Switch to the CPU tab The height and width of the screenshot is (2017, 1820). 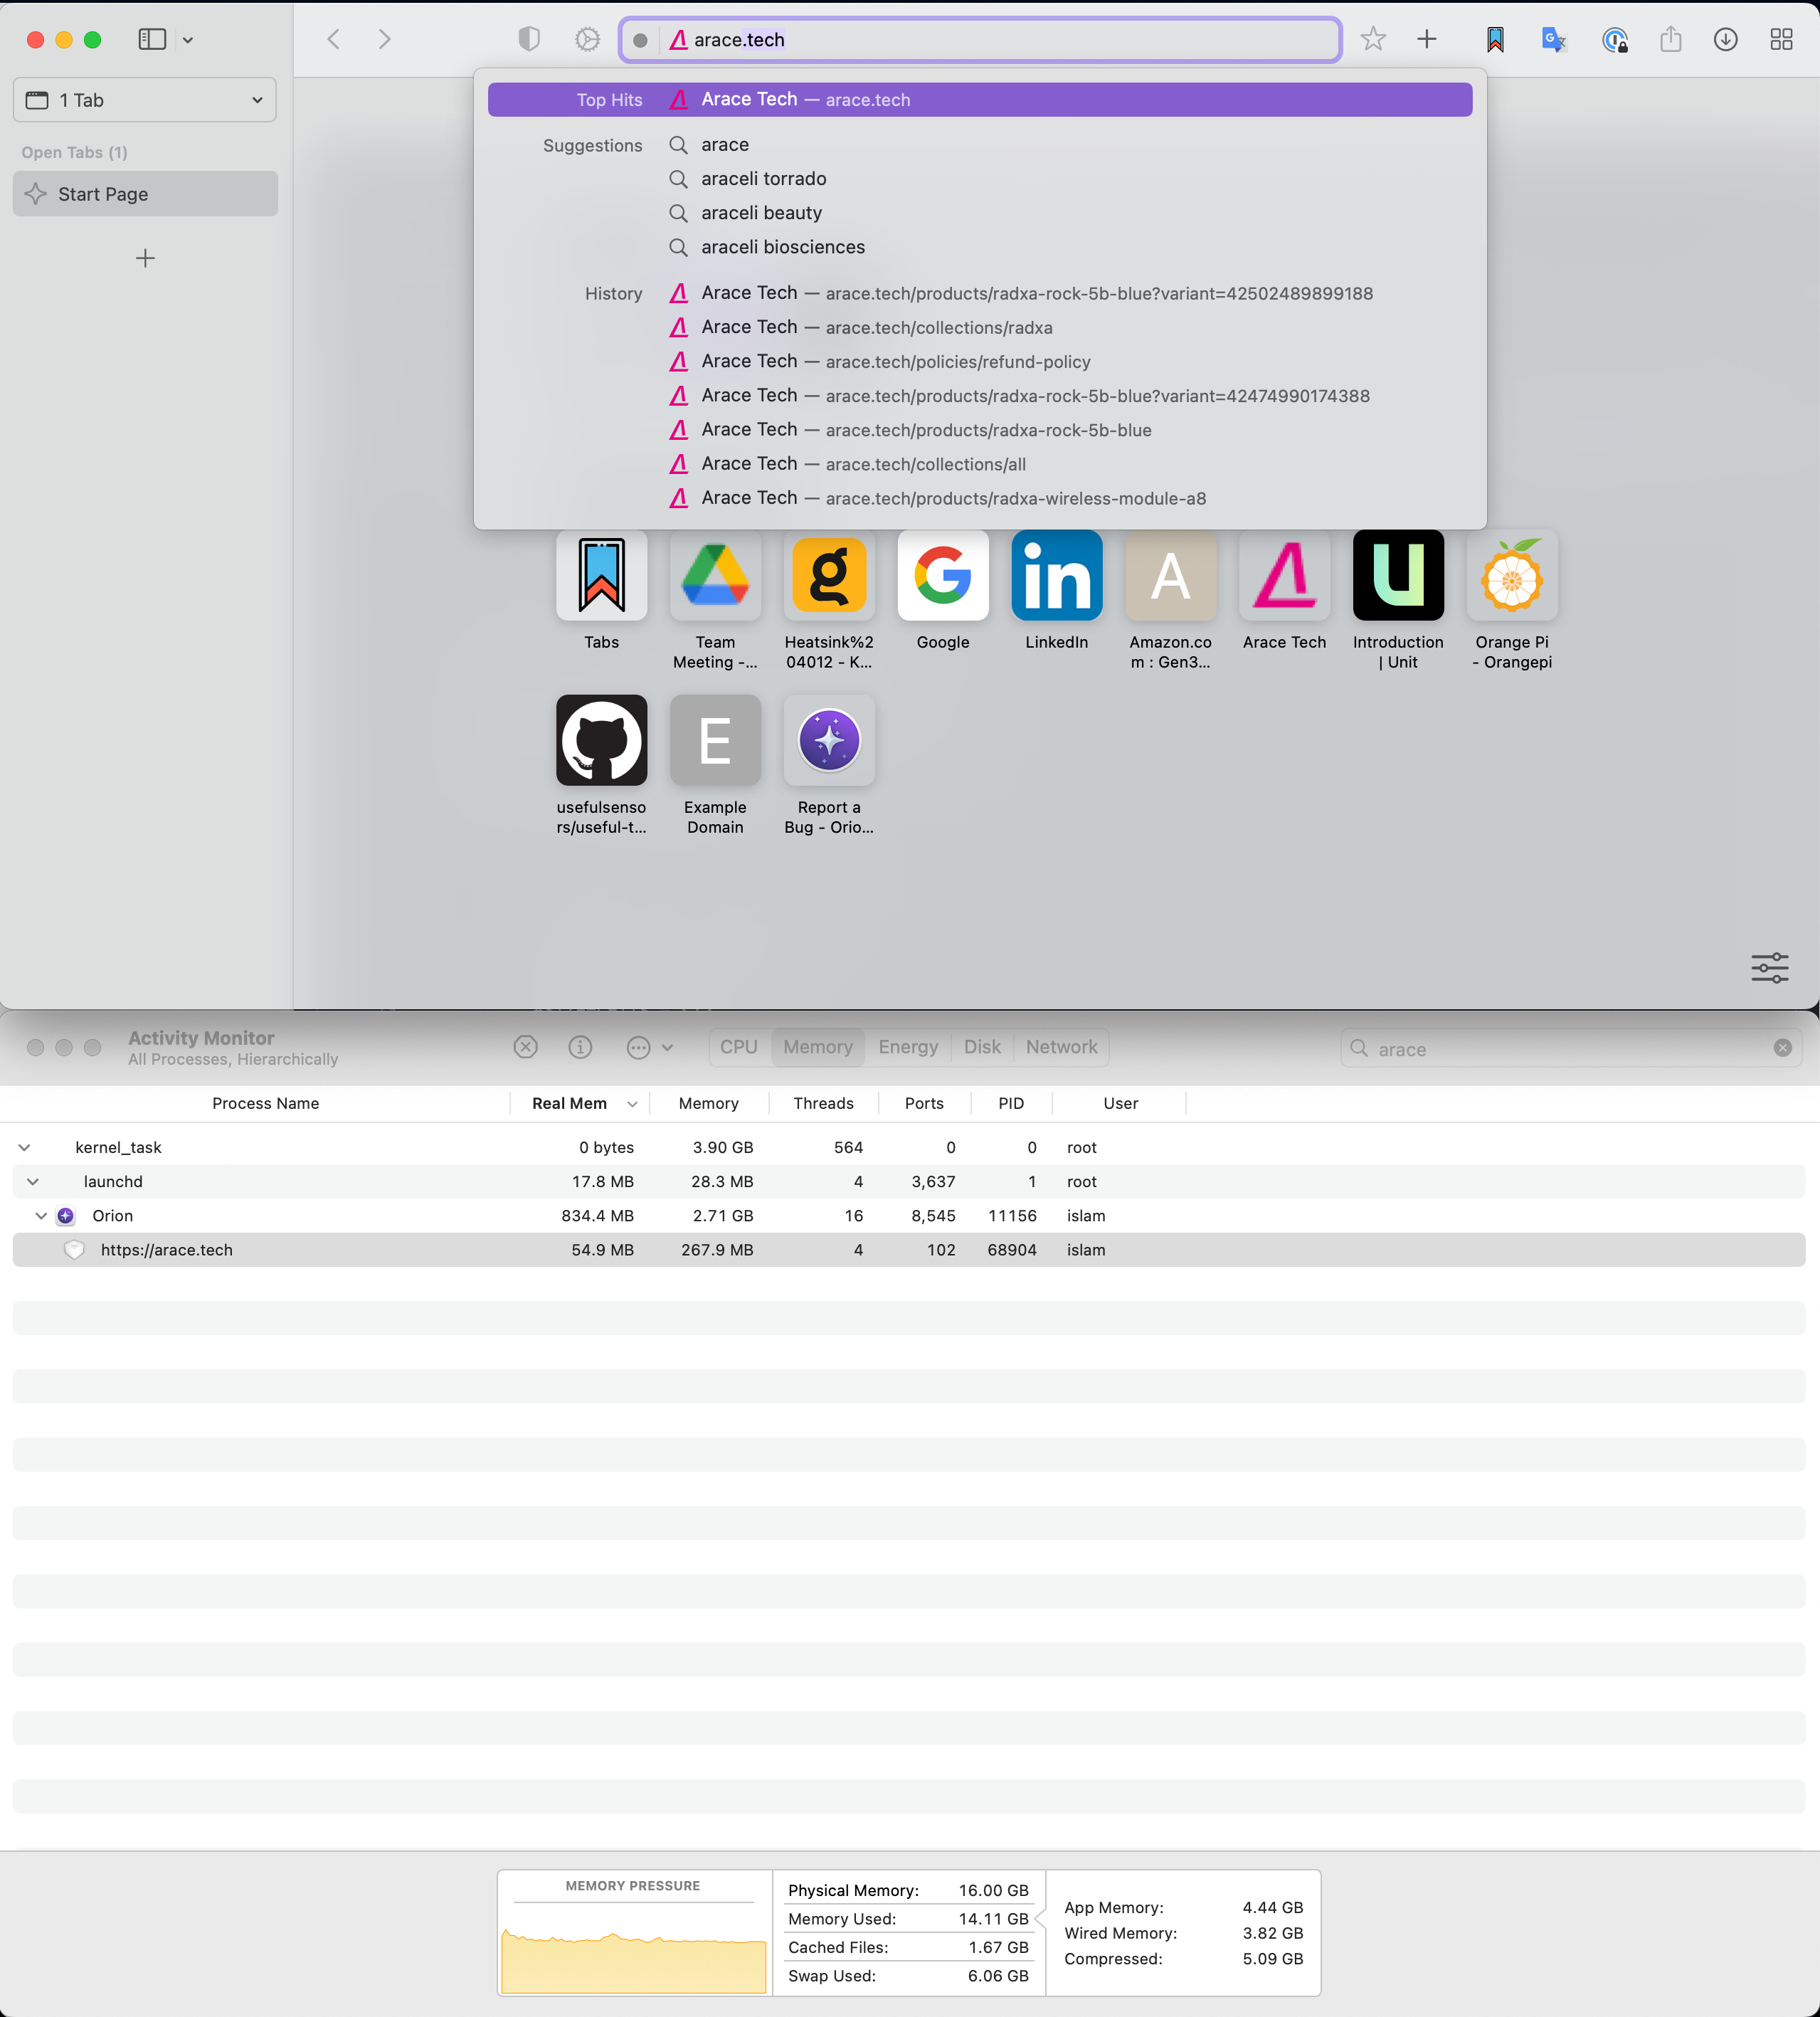point(739,1046)
